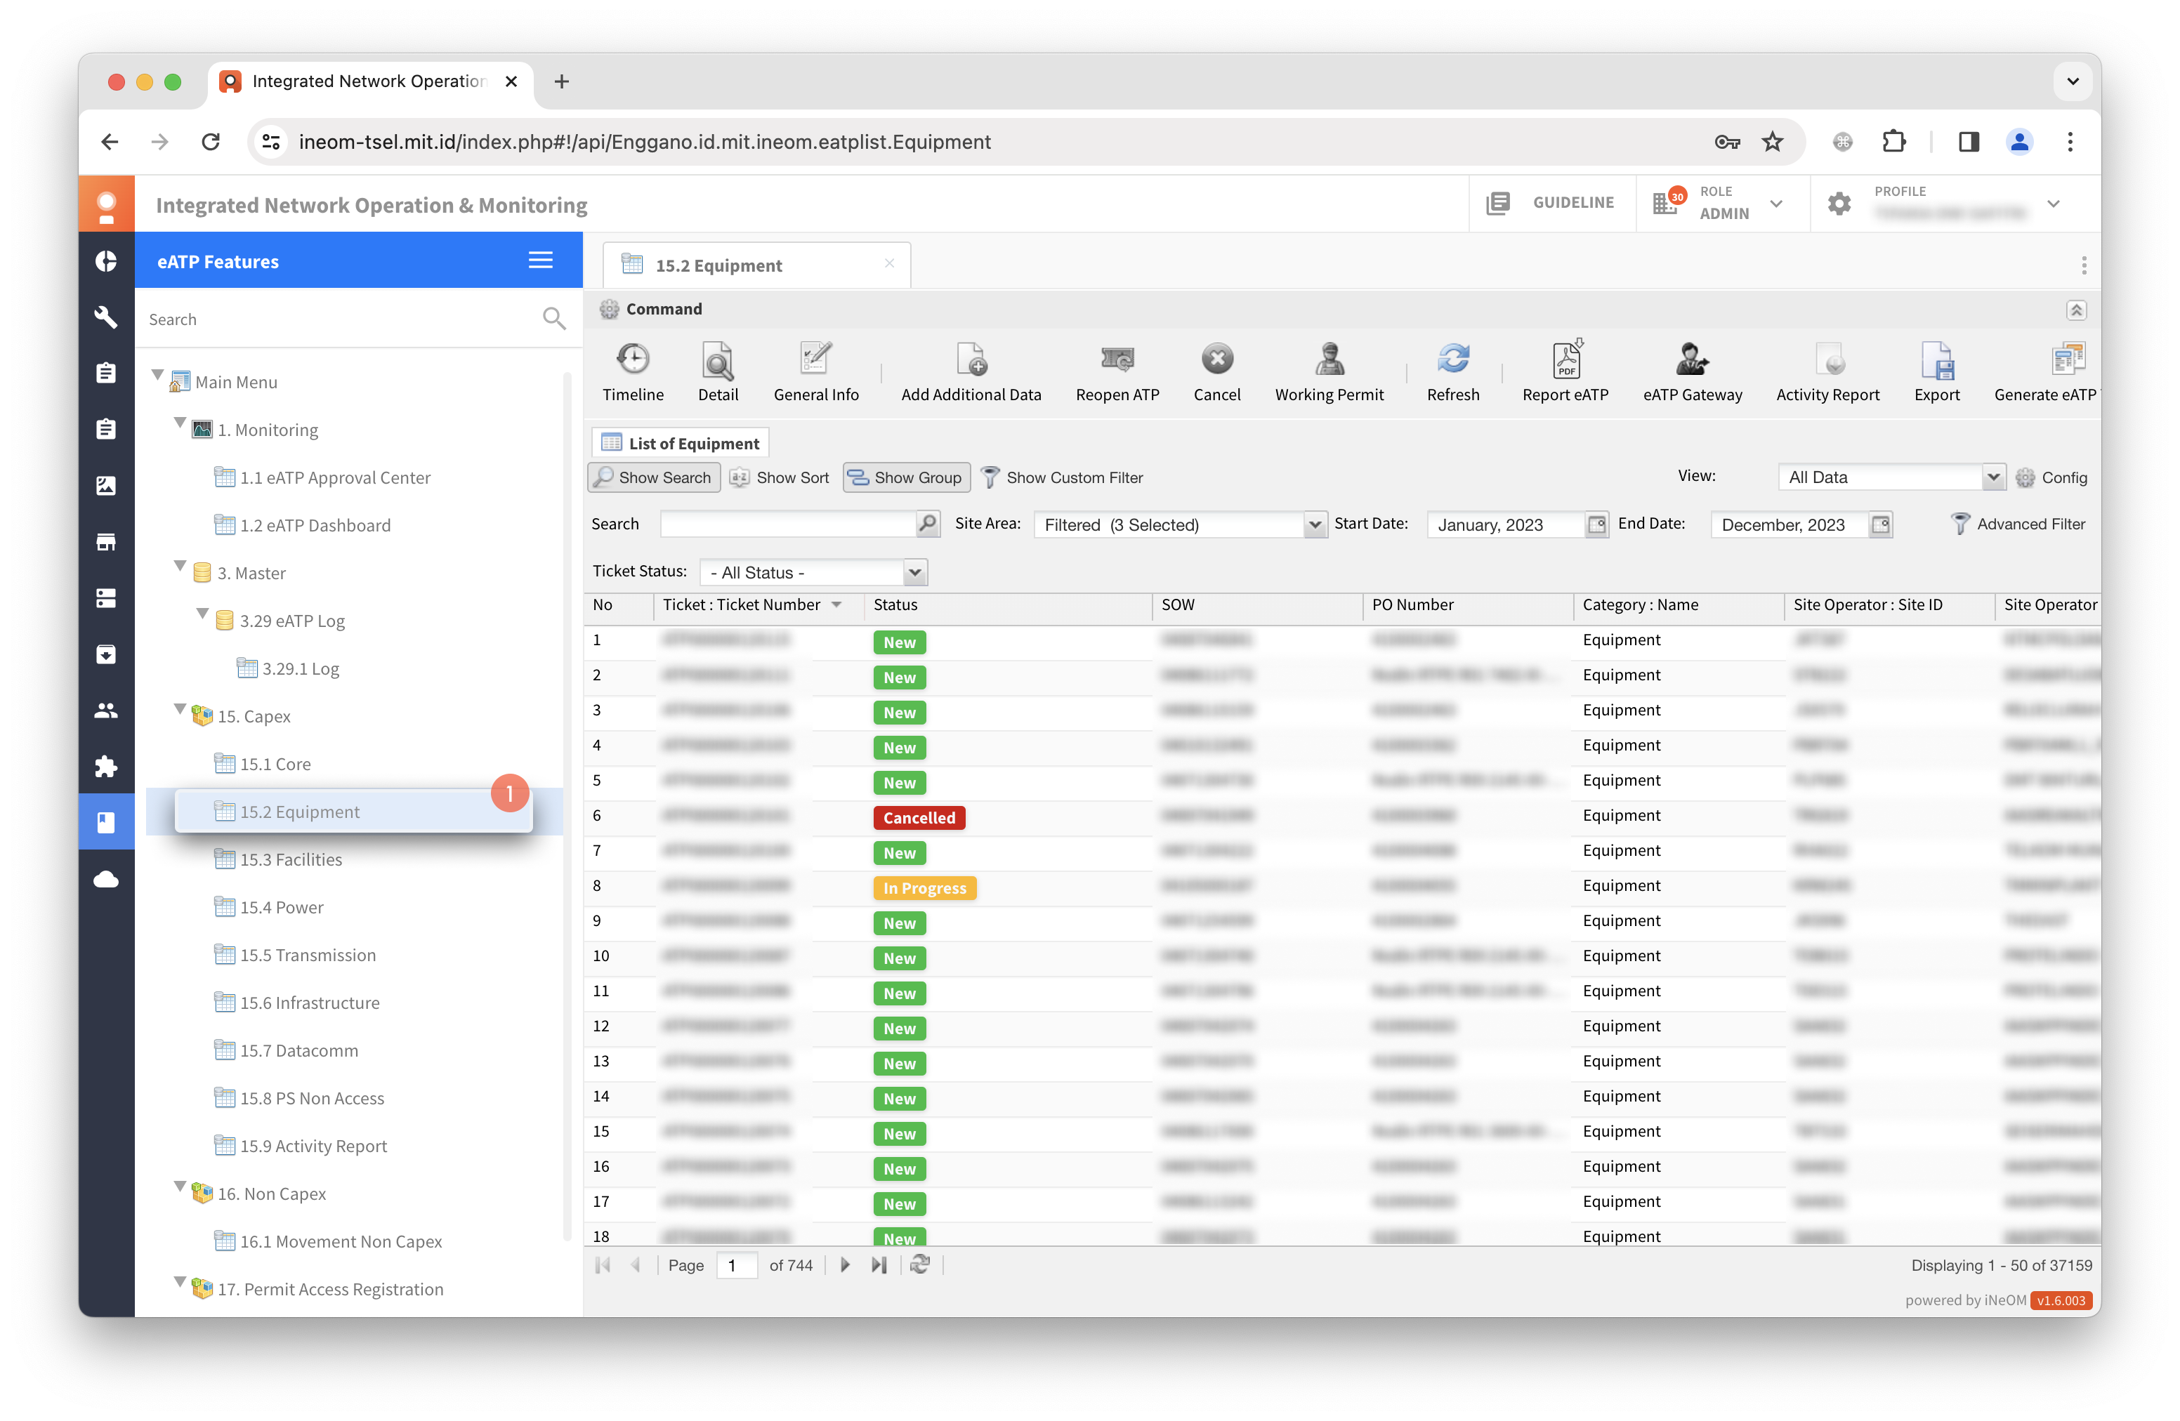The height and width of the screenshot is (1421, 2180).
Task: Click the wrench sidebar icon
Action: (x=106, y=317)
